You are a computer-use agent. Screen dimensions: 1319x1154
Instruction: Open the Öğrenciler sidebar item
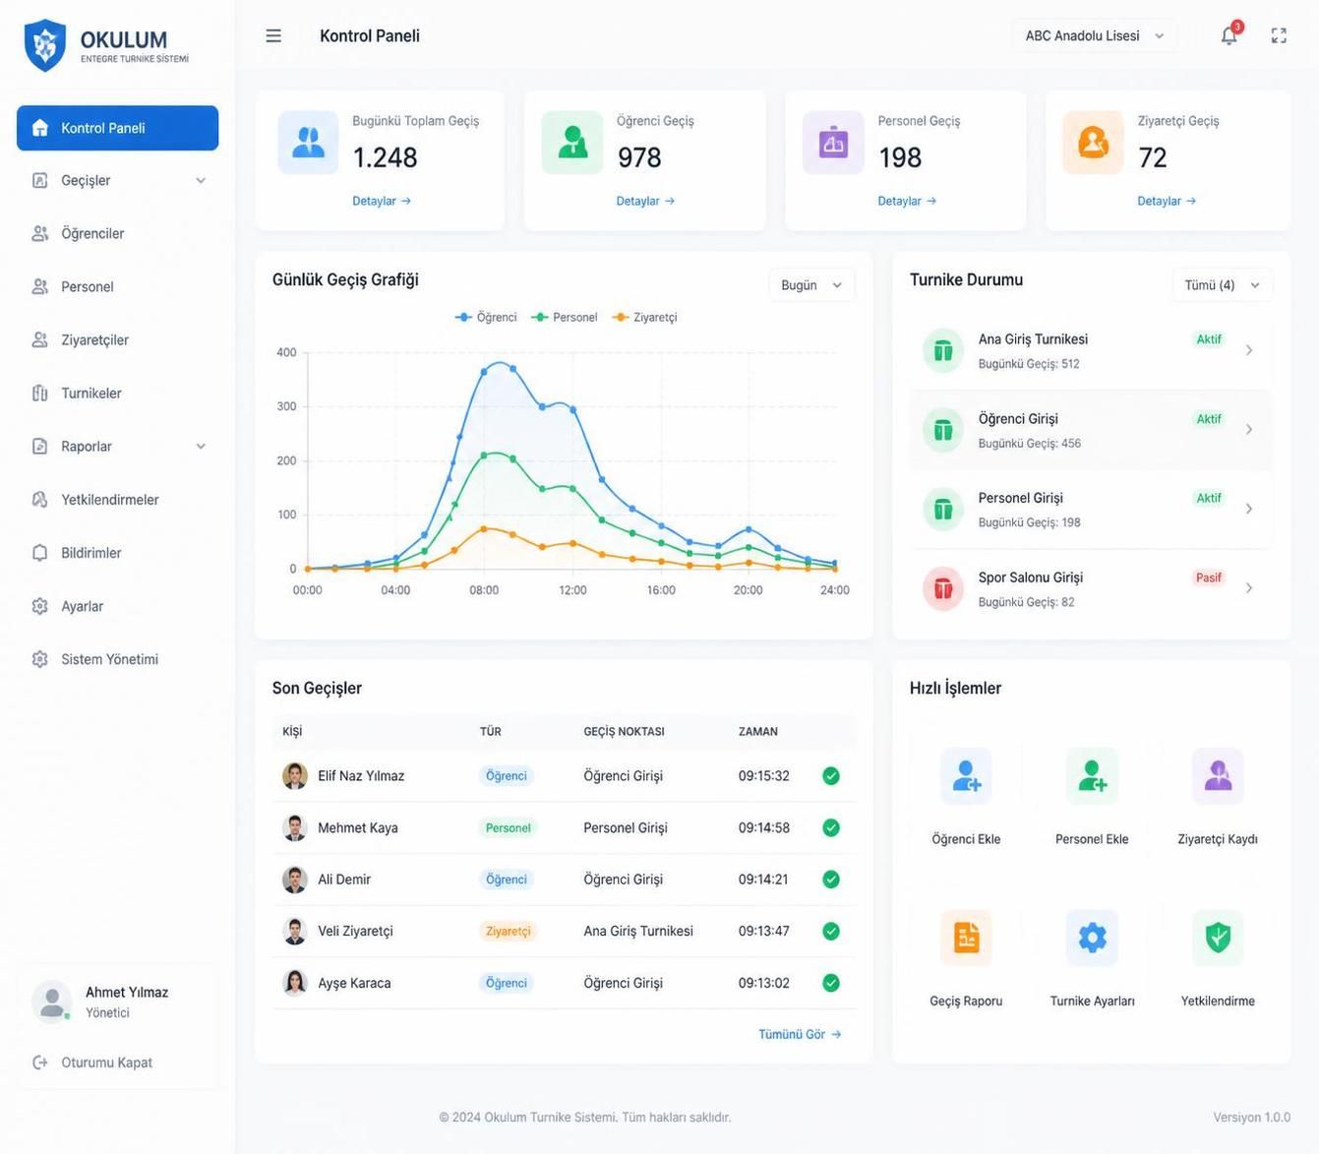coord(118,233)
